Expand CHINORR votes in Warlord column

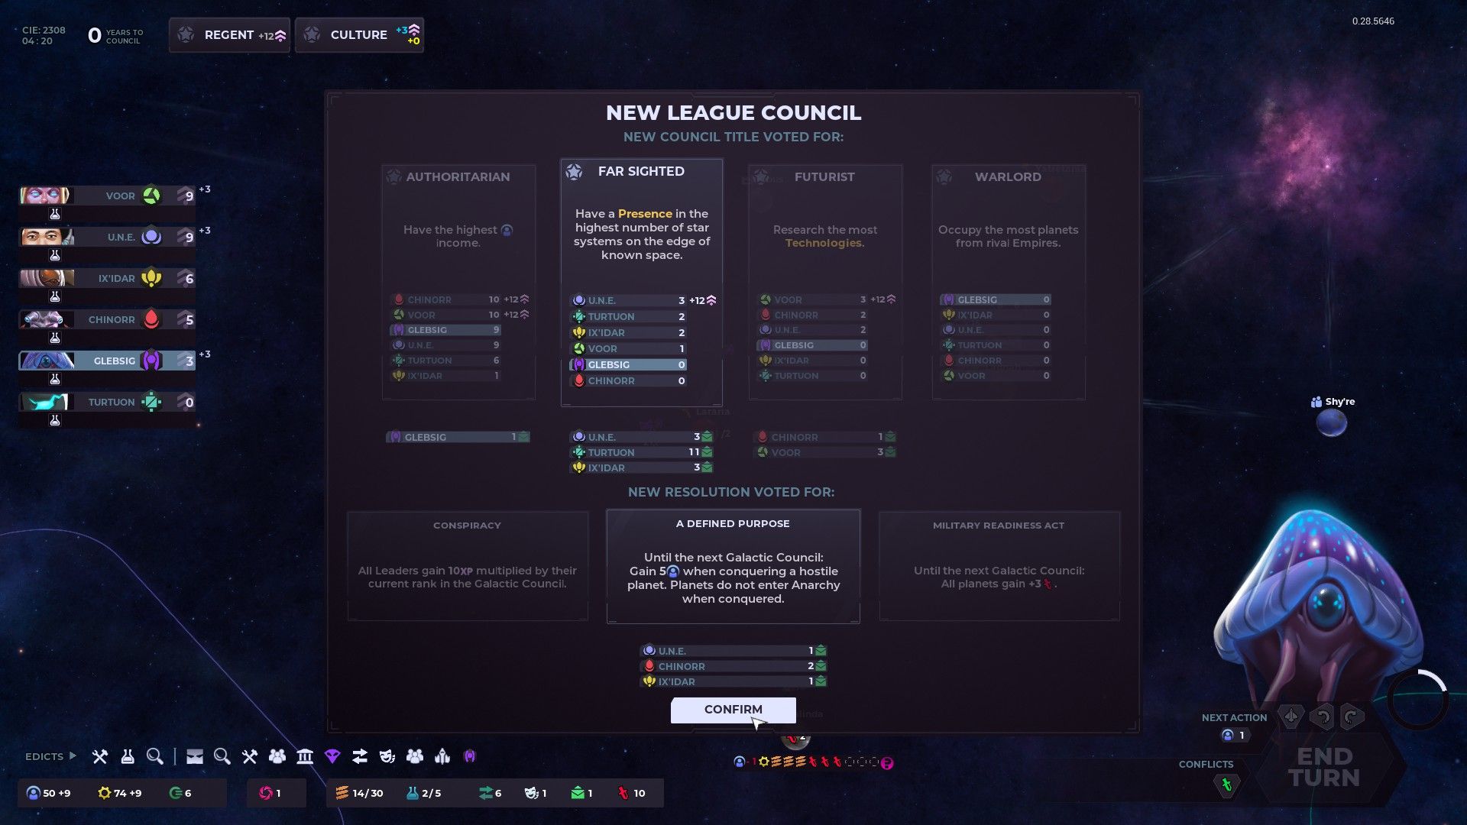[996, 361]
